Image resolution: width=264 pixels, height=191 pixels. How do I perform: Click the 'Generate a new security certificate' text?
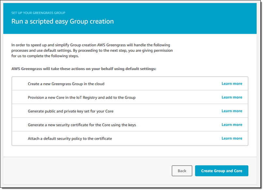[82, 125]
